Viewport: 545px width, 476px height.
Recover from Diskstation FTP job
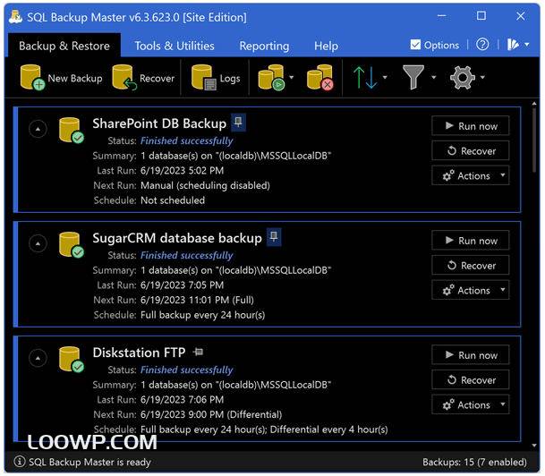coord(471,379)
